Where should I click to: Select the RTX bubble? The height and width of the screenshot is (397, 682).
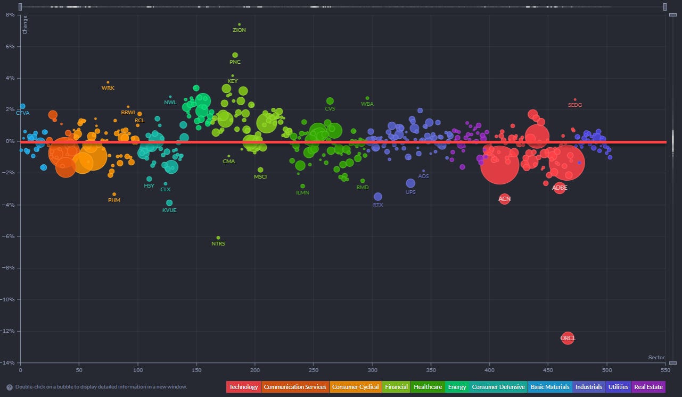(x=378, y=197)
